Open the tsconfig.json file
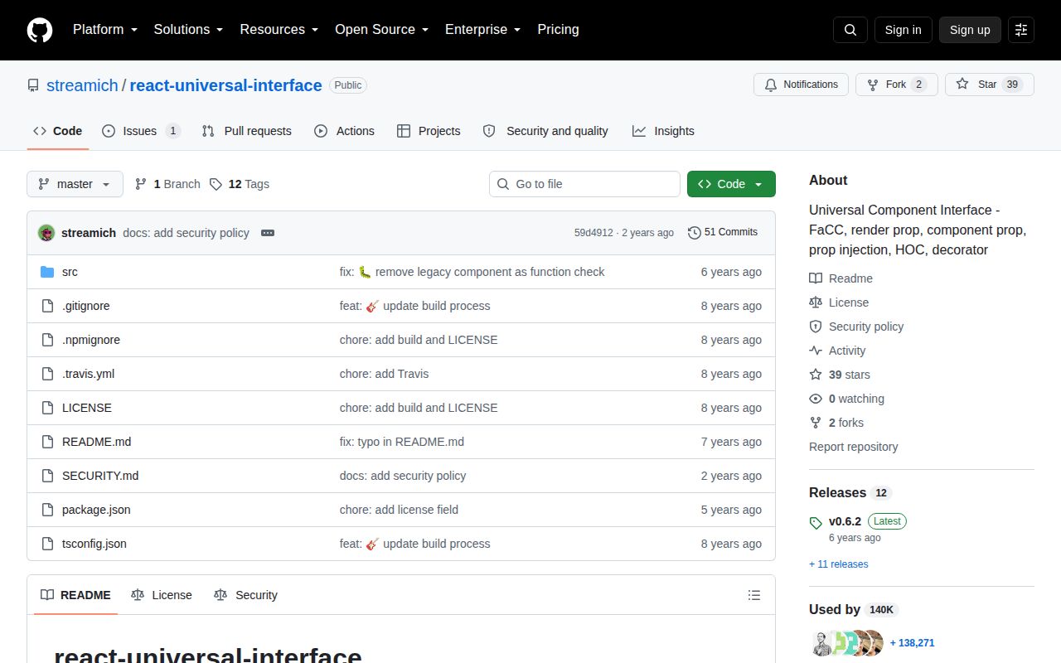1061x663 pixels. click(x=94, y=544)
